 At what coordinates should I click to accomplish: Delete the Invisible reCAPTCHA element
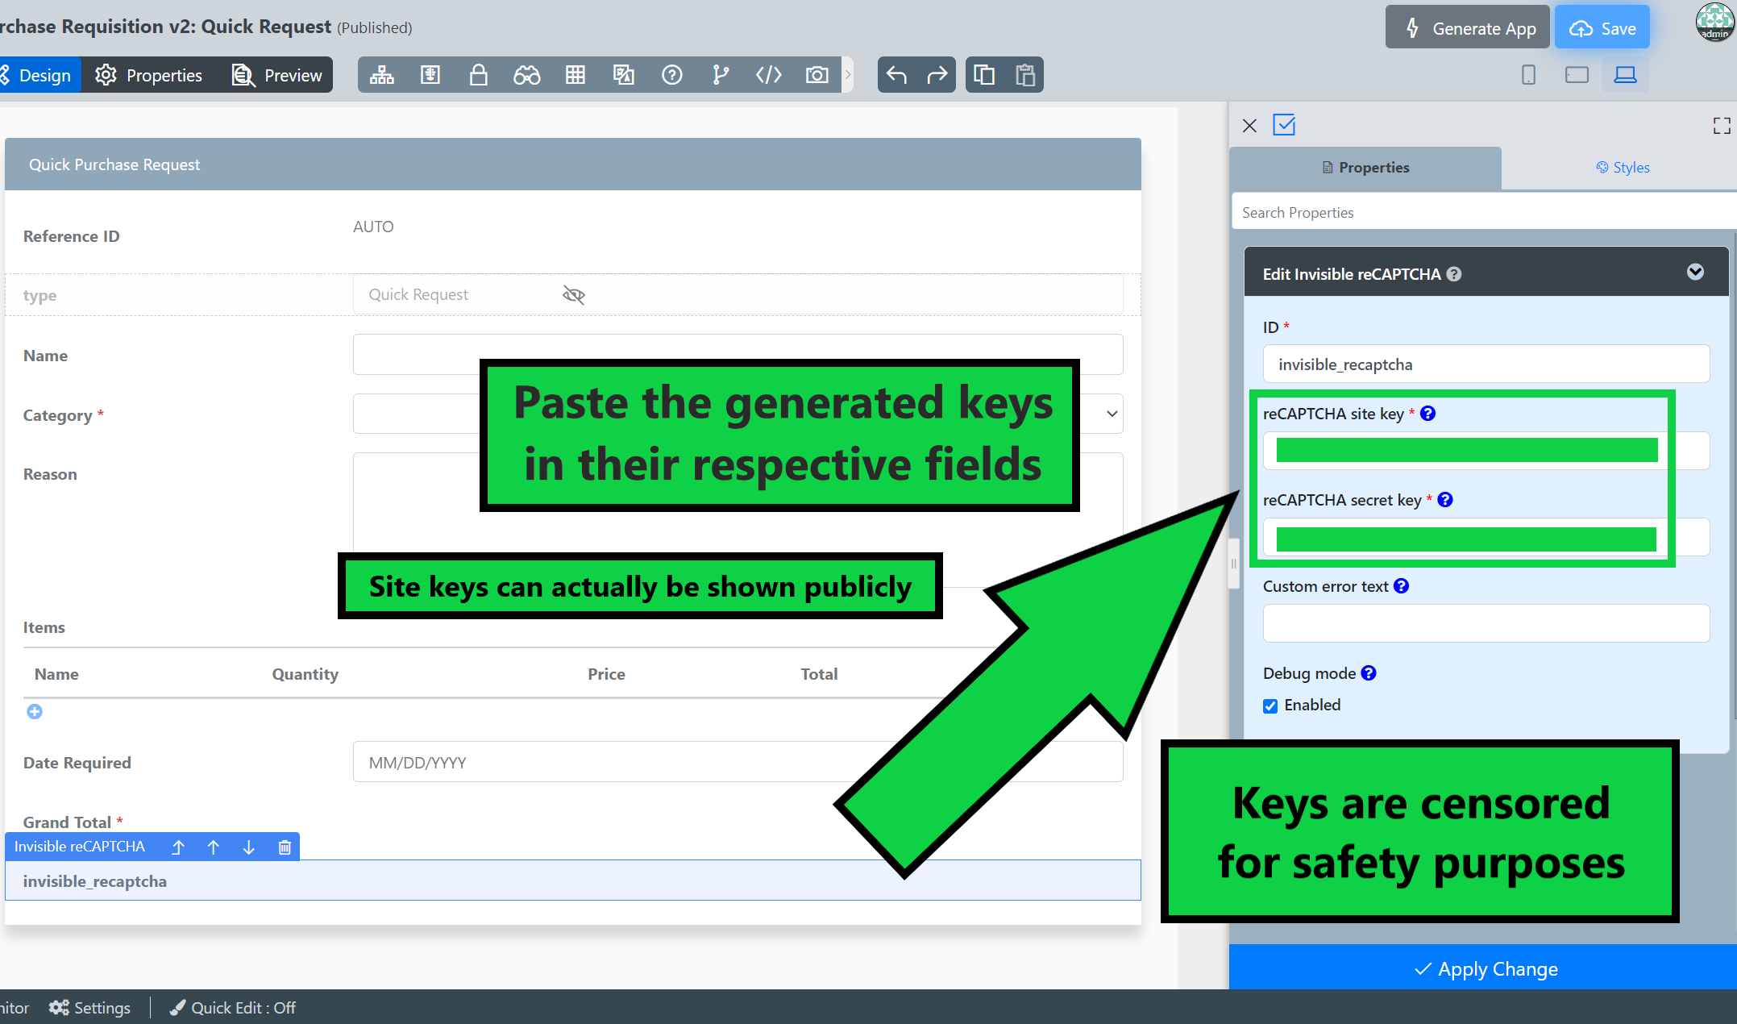click(x=285, y=847)
